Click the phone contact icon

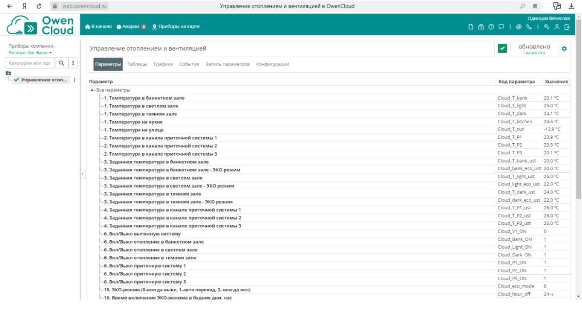tap(529, 27)
